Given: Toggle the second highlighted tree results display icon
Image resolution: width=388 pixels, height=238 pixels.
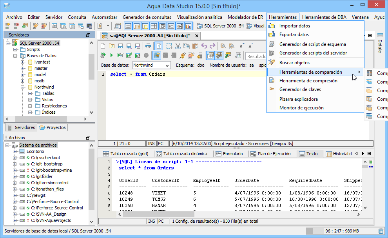Looking at the screenshot, I should coord(219,55).
